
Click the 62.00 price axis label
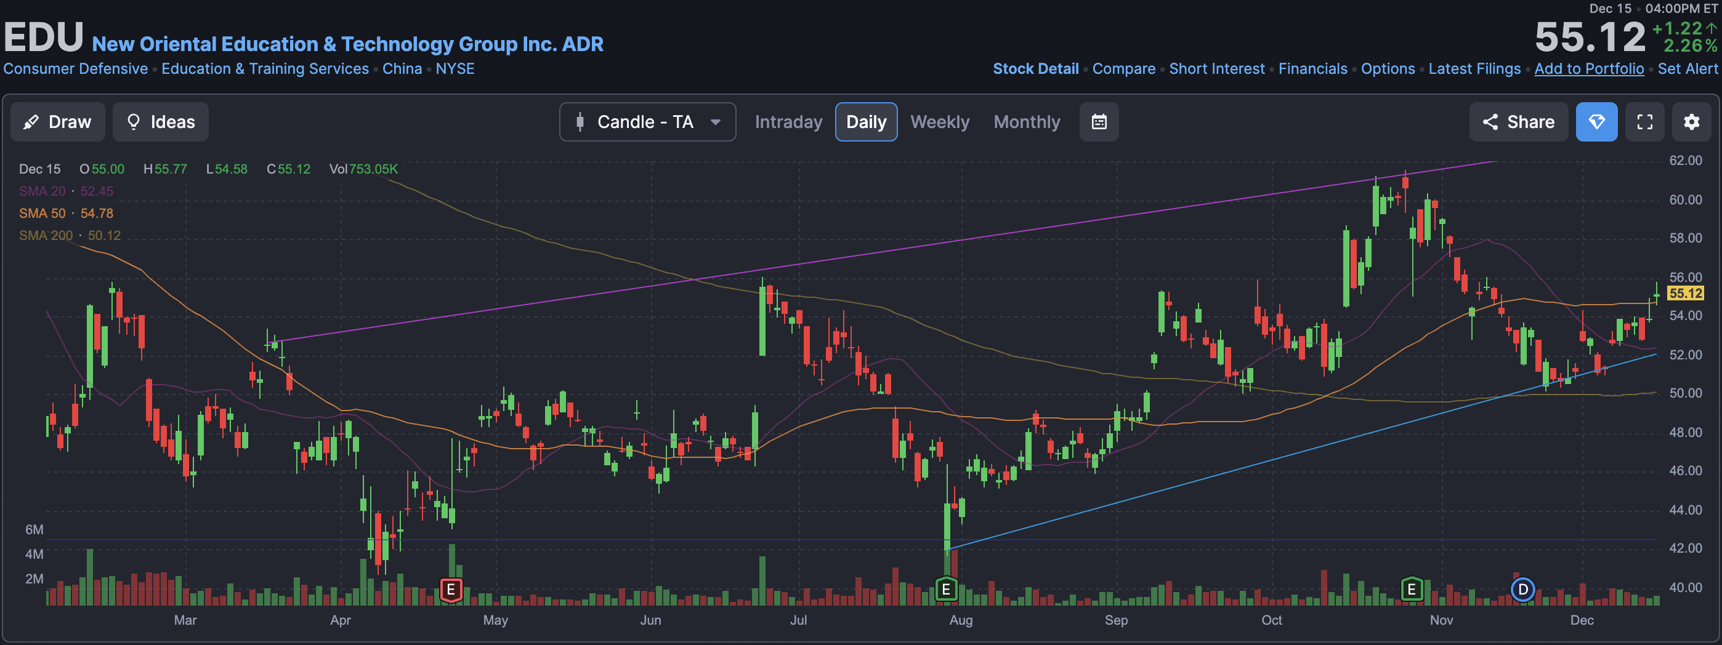coord(1685,160)
